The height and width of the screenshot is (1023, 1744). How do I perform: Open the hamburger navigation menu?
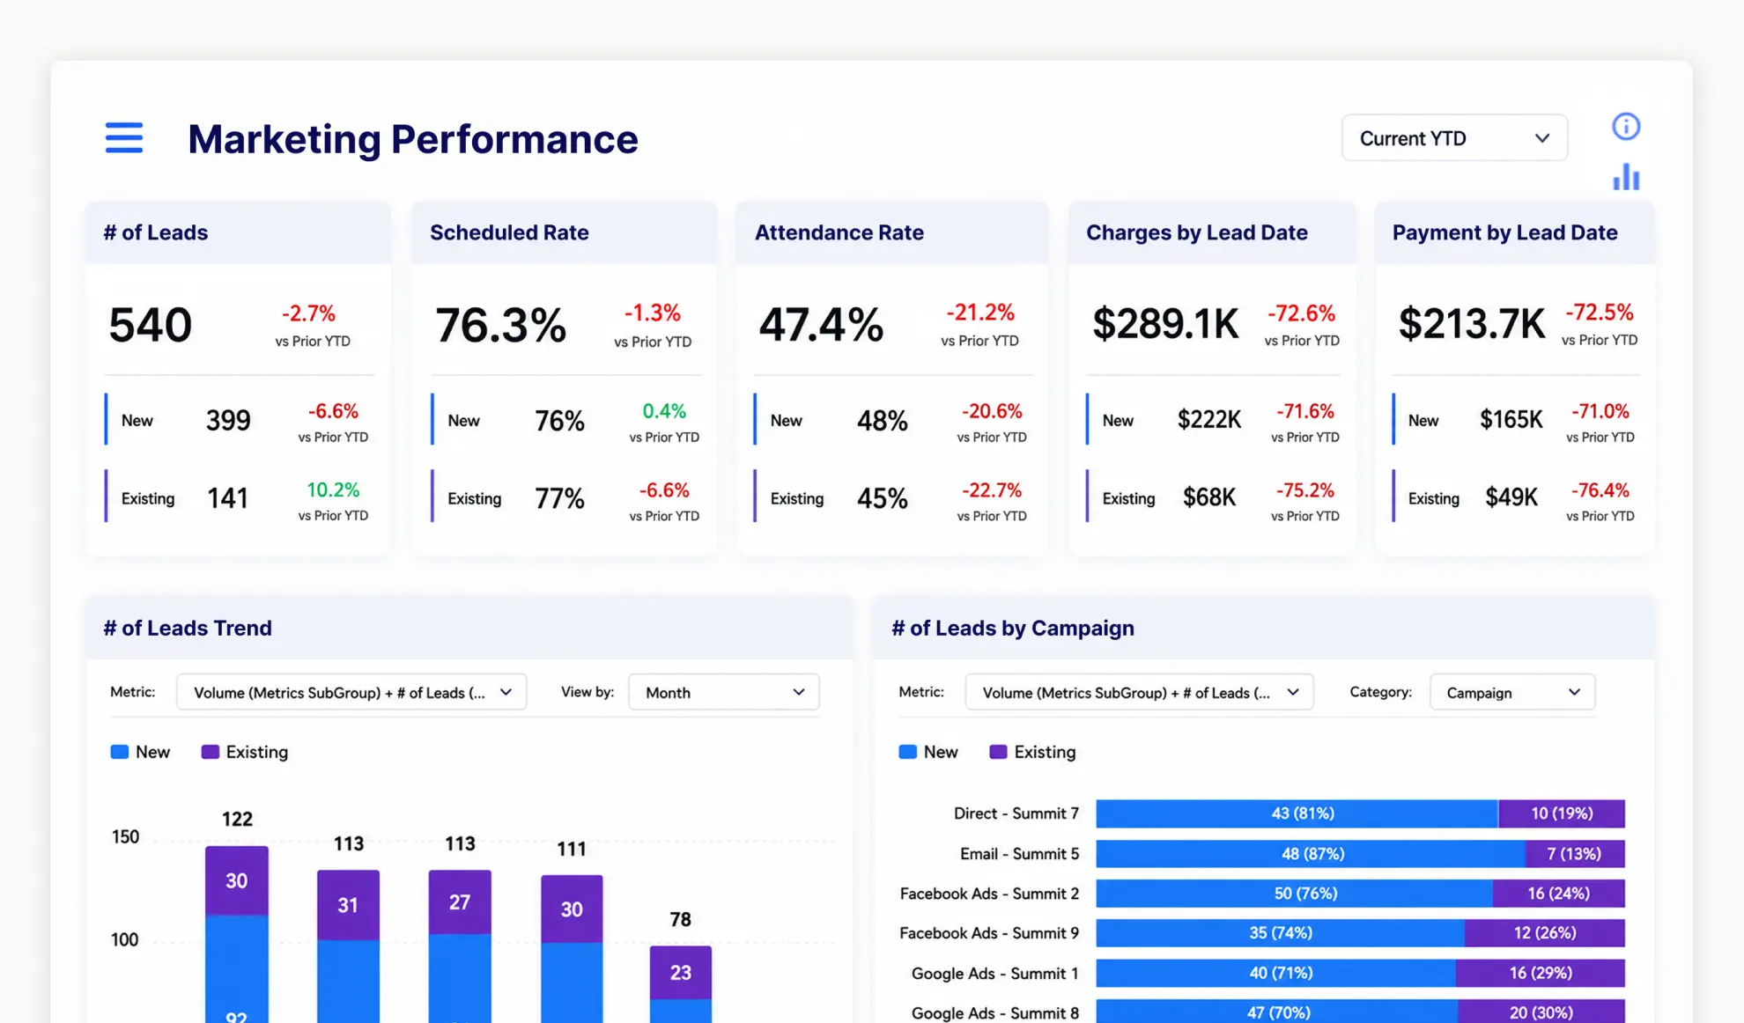[x=123, y=138]
